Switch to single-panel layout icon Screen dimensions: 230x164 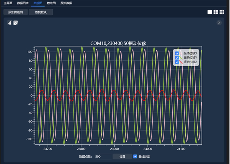pos(210,12)
